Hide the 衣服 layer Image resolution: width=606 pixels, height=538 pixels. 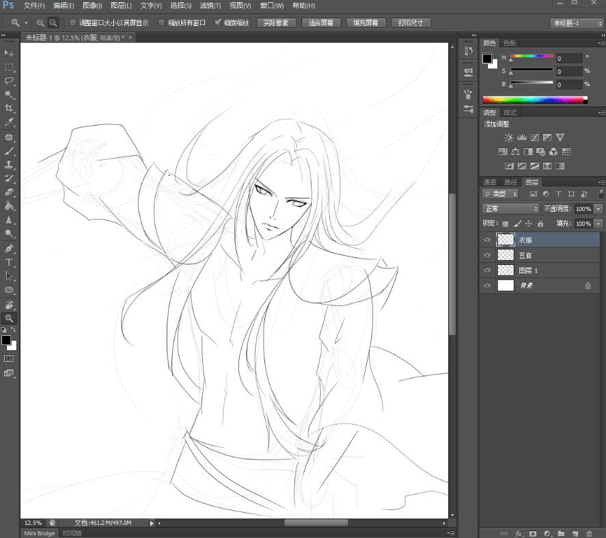click(487, 240)
